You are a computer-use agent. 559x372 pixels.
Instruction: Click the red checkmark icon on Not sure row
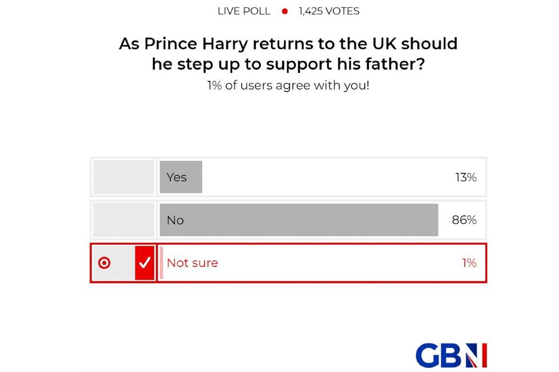coord(145,263)
